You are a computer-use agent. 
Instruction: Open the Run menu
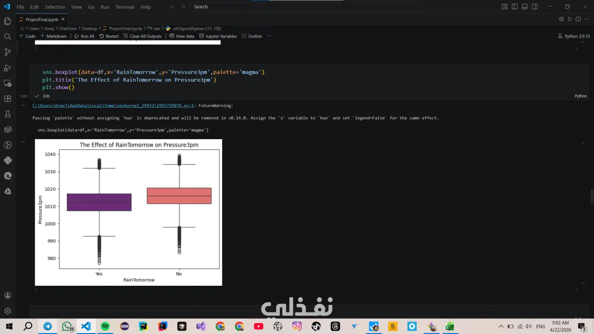(105, 7)
